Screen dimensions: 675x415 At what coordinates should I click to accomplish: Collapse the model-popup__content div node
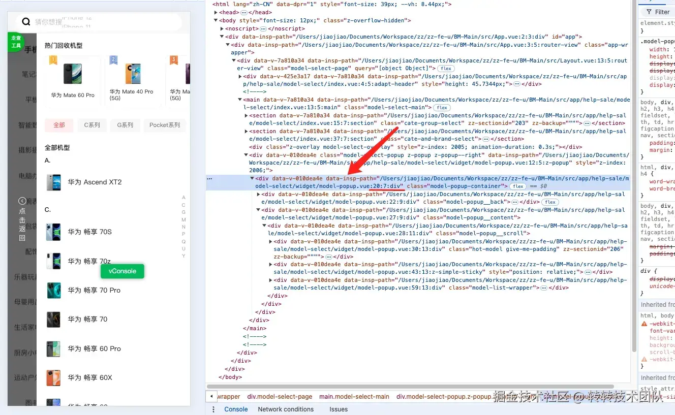[259, 210]
